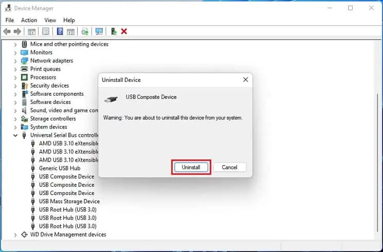
Task: Click the Software devices icon
Action: 24,102
